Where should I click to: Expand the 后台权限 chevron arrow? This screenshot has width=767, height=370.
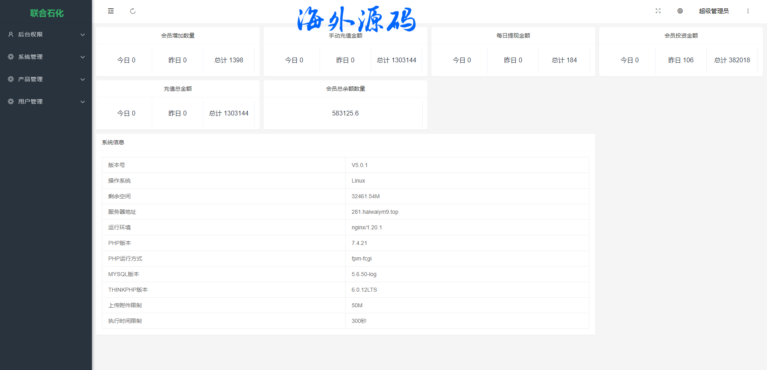pyautogui.click(x=83, y=35)
